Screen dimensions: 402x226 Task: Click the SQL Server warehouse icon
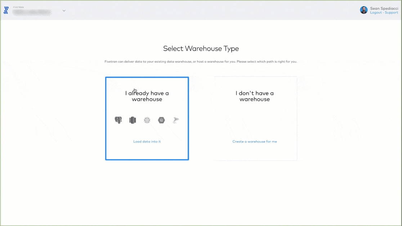point(176,121)
